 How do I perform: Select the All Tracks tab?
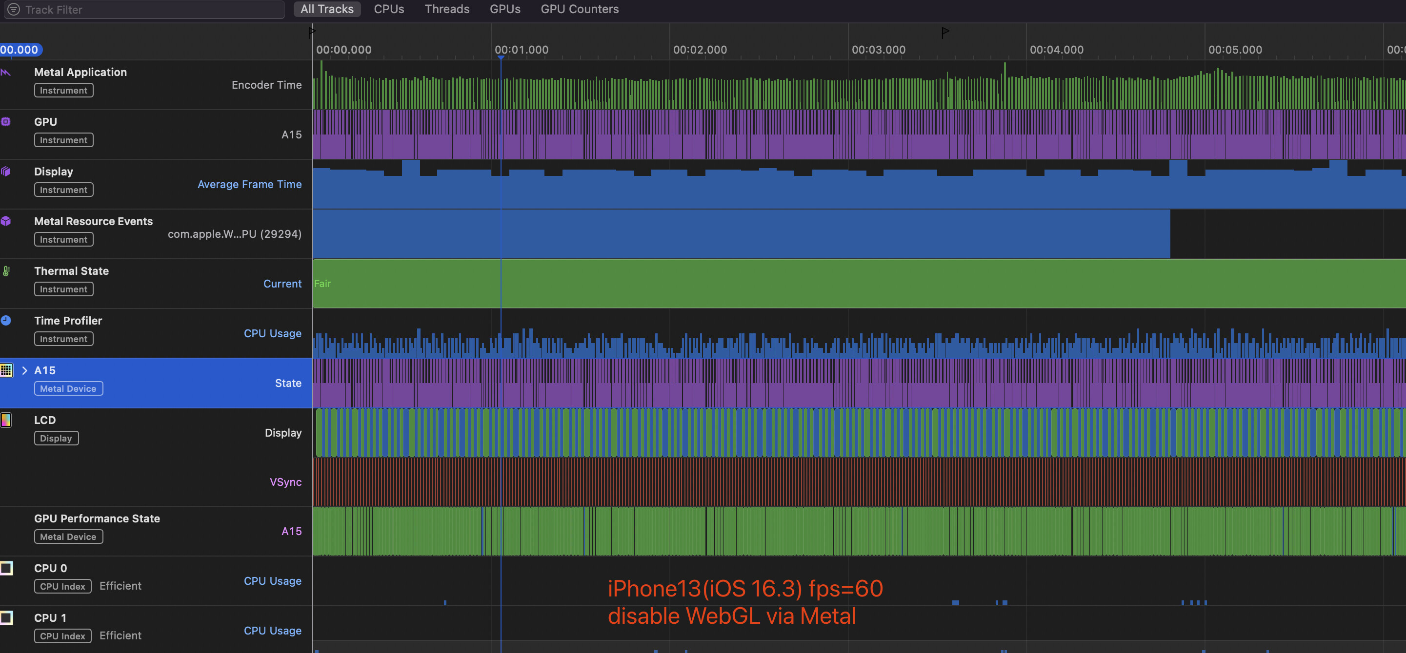tap(327, 9)
